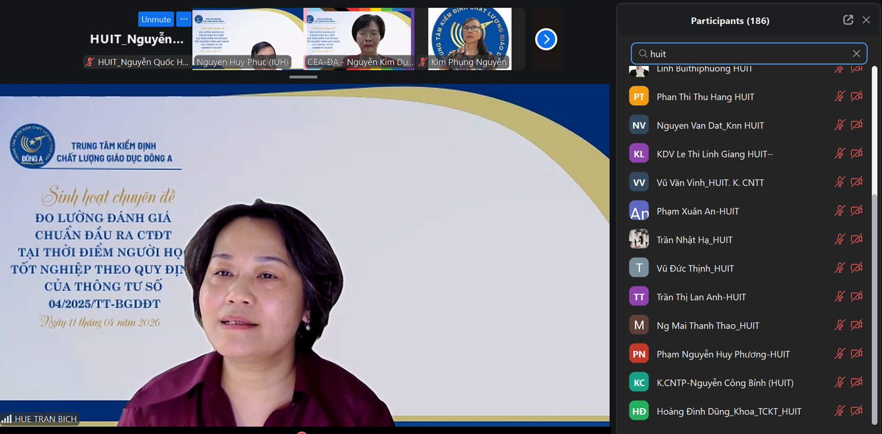Select participant Trần Thị Lan Anh-HUIT
The width and height of the screenshot is (882, 434).
click(747, 296)
